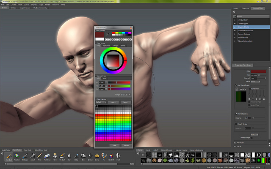Select the Airbrush tool

pyautogui.click(x=32, y=156)
